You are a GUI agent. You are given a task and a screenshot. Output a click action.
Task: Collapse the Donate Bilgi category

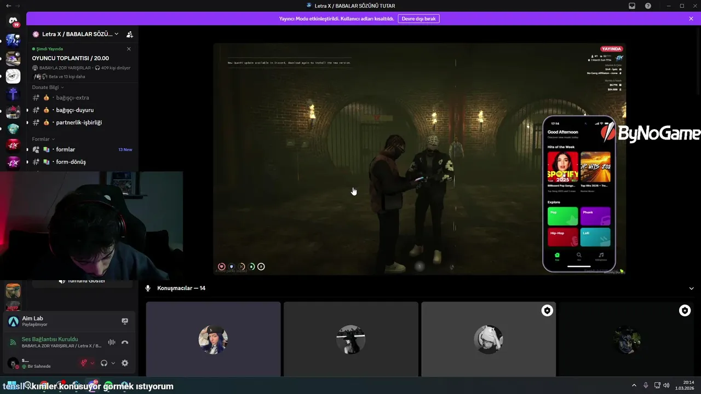(48, 87)
